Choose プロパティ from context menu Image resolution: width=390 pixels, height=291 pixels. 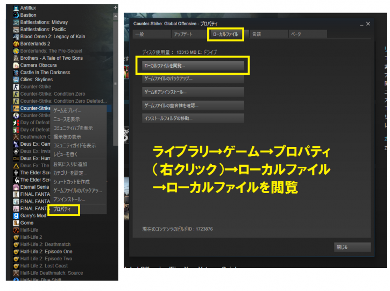pyautogui.click(x=79, y=209)
